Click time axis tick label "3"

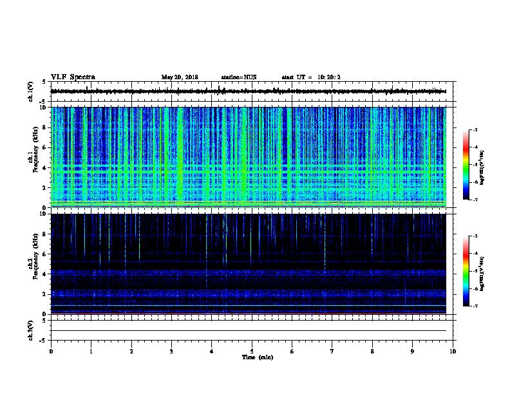pyautogui.click(x=171, y=352)
